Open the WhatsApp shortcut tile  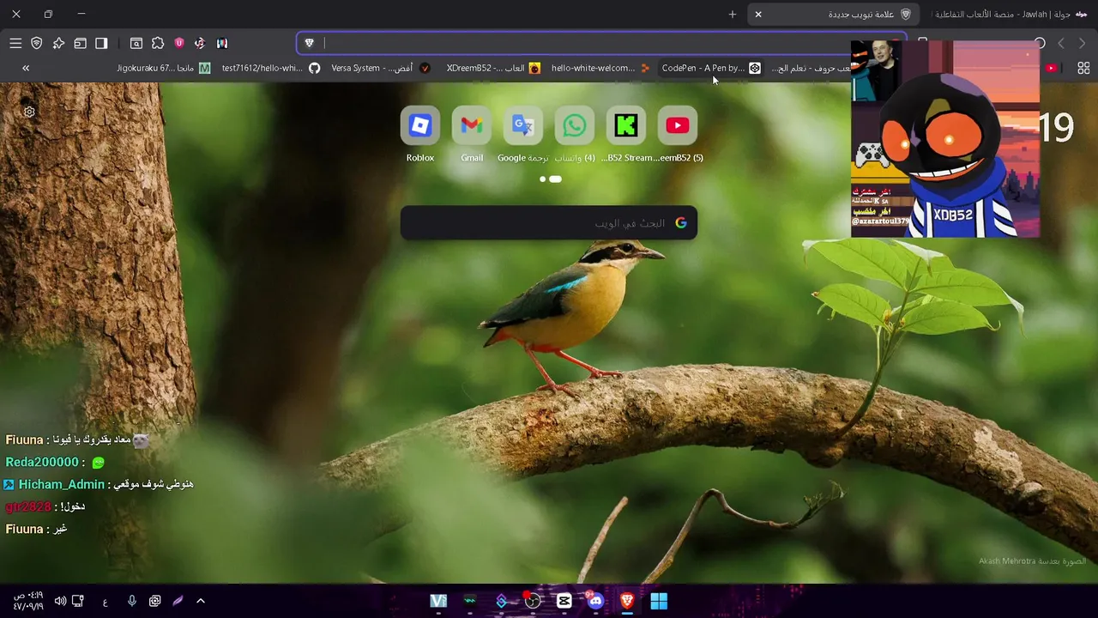click(575, 135)
